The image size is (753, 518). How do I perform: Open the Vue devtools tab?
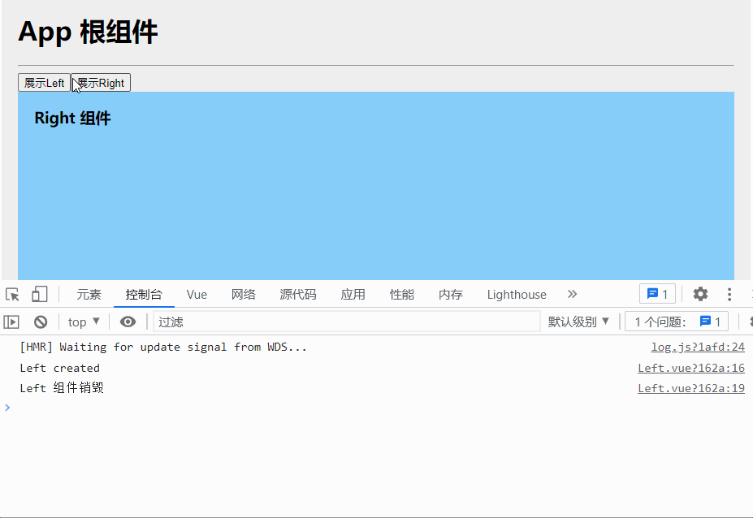197,294
